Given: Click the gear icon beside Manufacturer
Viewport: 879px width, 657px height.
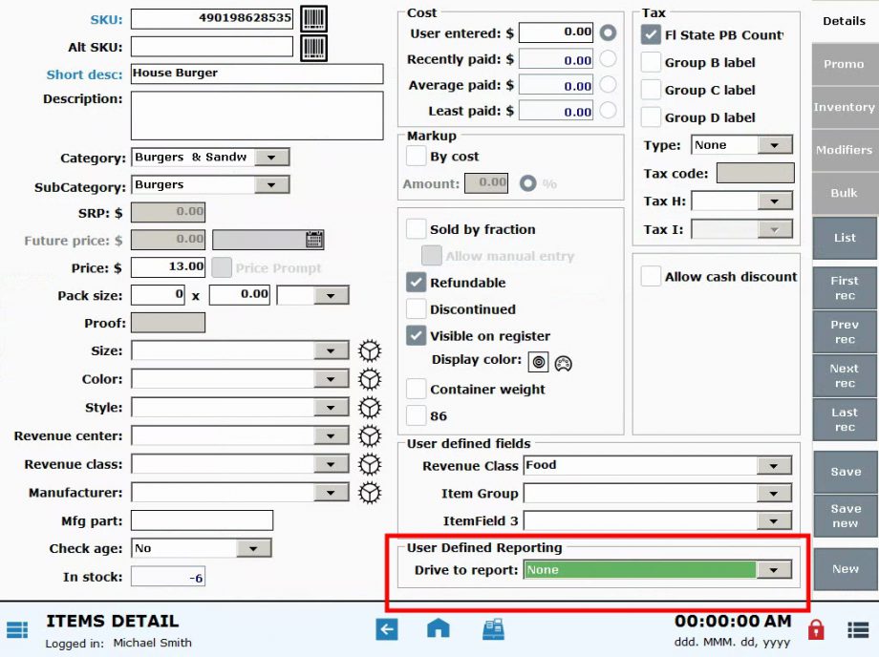Looking at the screenshot, I should point(370,493).
